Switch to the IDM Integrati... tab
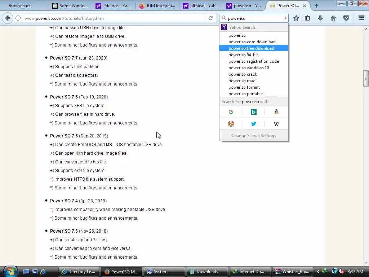Viewport: 369px width, 277px height. [158, 6]
